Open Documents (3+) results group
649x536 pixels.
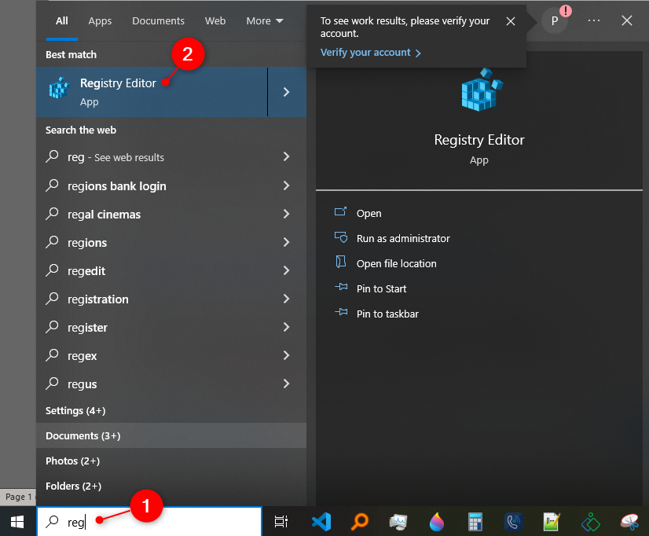coord(171,435)
